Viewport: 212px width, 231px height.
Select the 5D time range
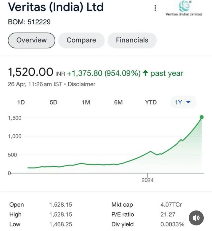click(54, 102)
